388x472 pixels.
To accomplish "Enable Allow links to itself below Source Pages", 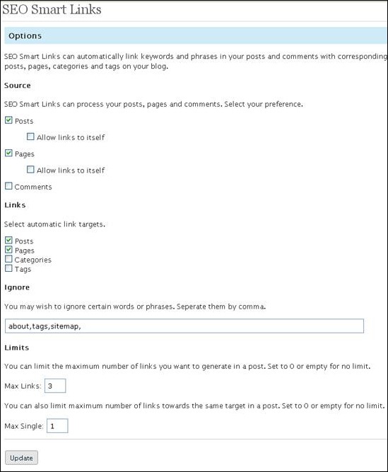I will (x=30, y=169).
